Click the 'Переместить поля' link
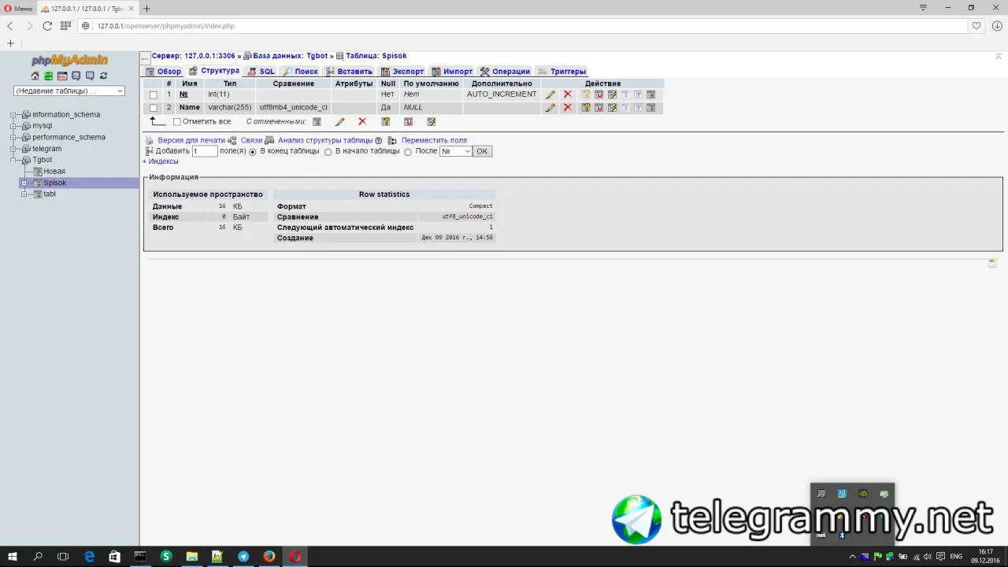 coord(434,141)
